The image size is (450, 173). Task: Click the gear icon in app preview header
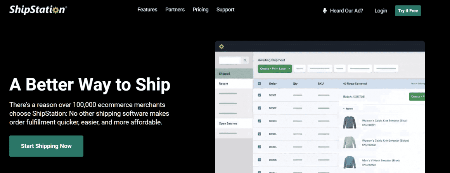point(221,46)
